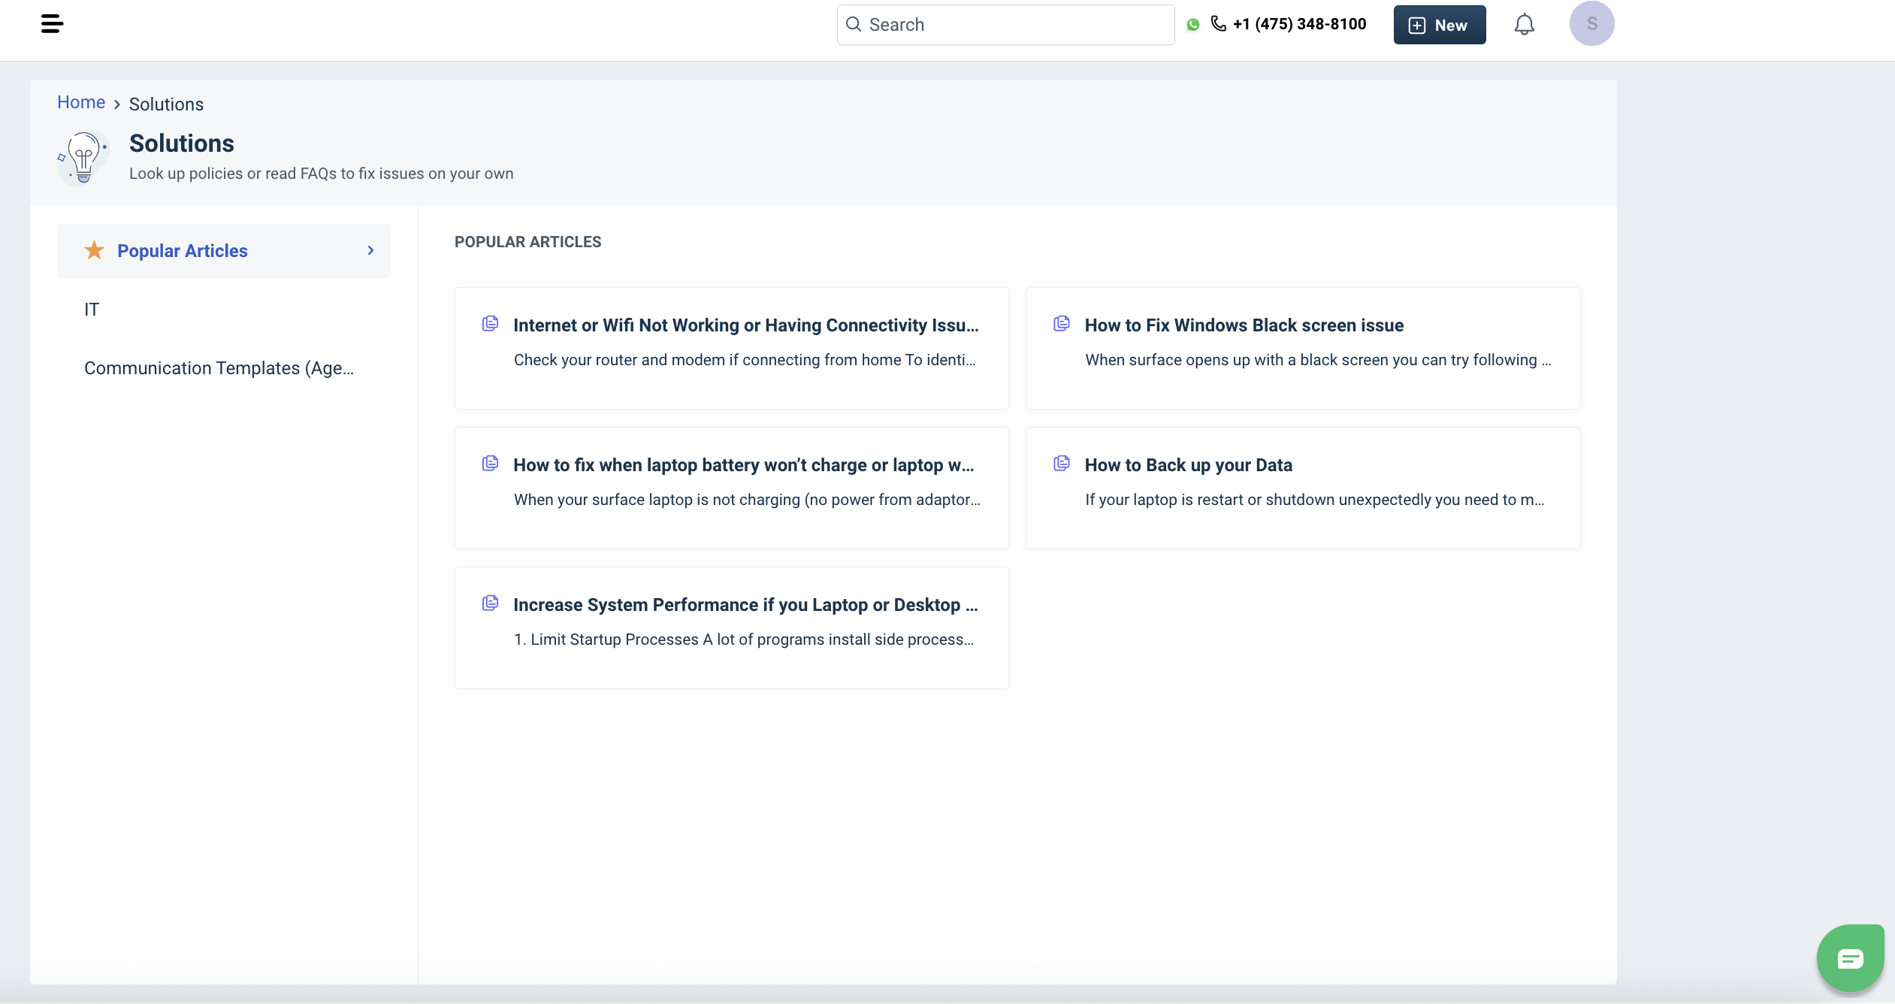Click into the Search input field
Image resolution: width=1895 pixels, height=1004 pixels.
(x=1014, y=25)
